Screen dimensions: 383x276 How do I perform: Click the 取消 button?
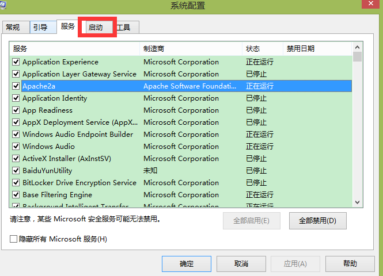(x=241, y=264)
